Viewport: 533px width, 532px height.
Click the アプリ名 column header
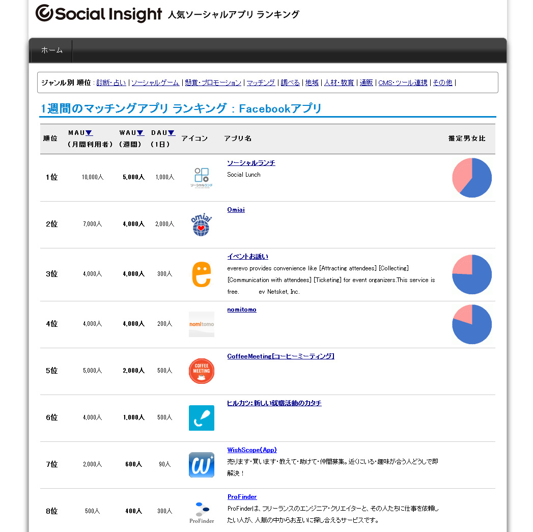(238, 138)
